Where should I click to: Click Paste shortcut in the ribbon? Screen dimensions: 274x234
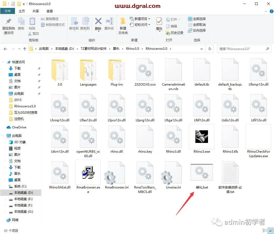53,25
